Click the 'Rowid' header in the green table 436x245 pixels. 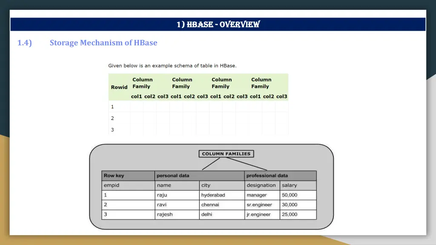pyautogui.click(x=119, y=87)
